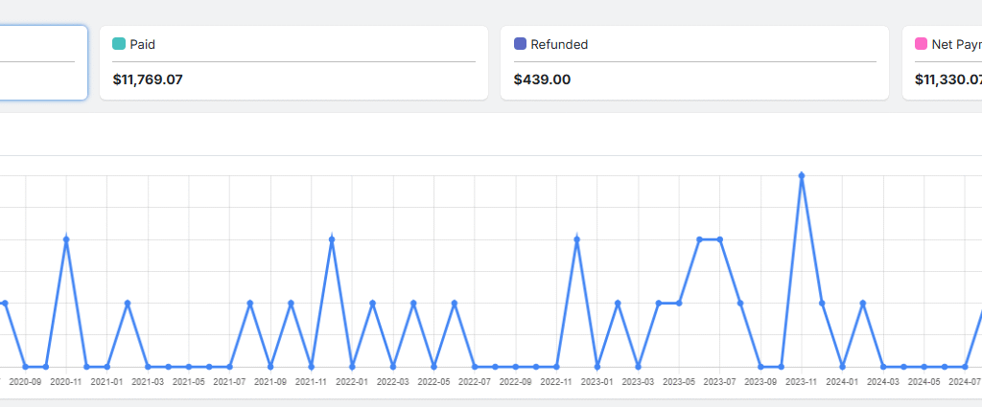Screen dimensions: 982x407
Task: Click the $439.00 refunded amount
Action: click(542, 79)
